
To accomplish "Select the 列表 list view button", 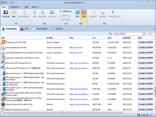I will 84,13.
